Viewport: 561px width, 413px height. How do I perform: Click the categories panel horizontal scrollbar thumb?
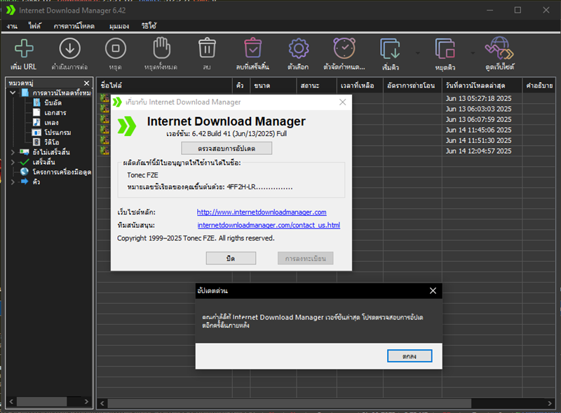[41, 402]
